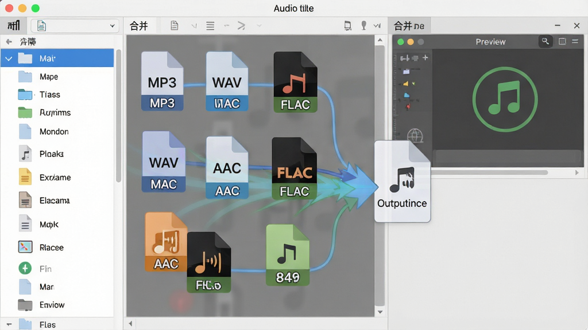This screenshot has height=330, width=588.
Task: Click the device icon in the toolbar
Action: [x=347, y=25]
